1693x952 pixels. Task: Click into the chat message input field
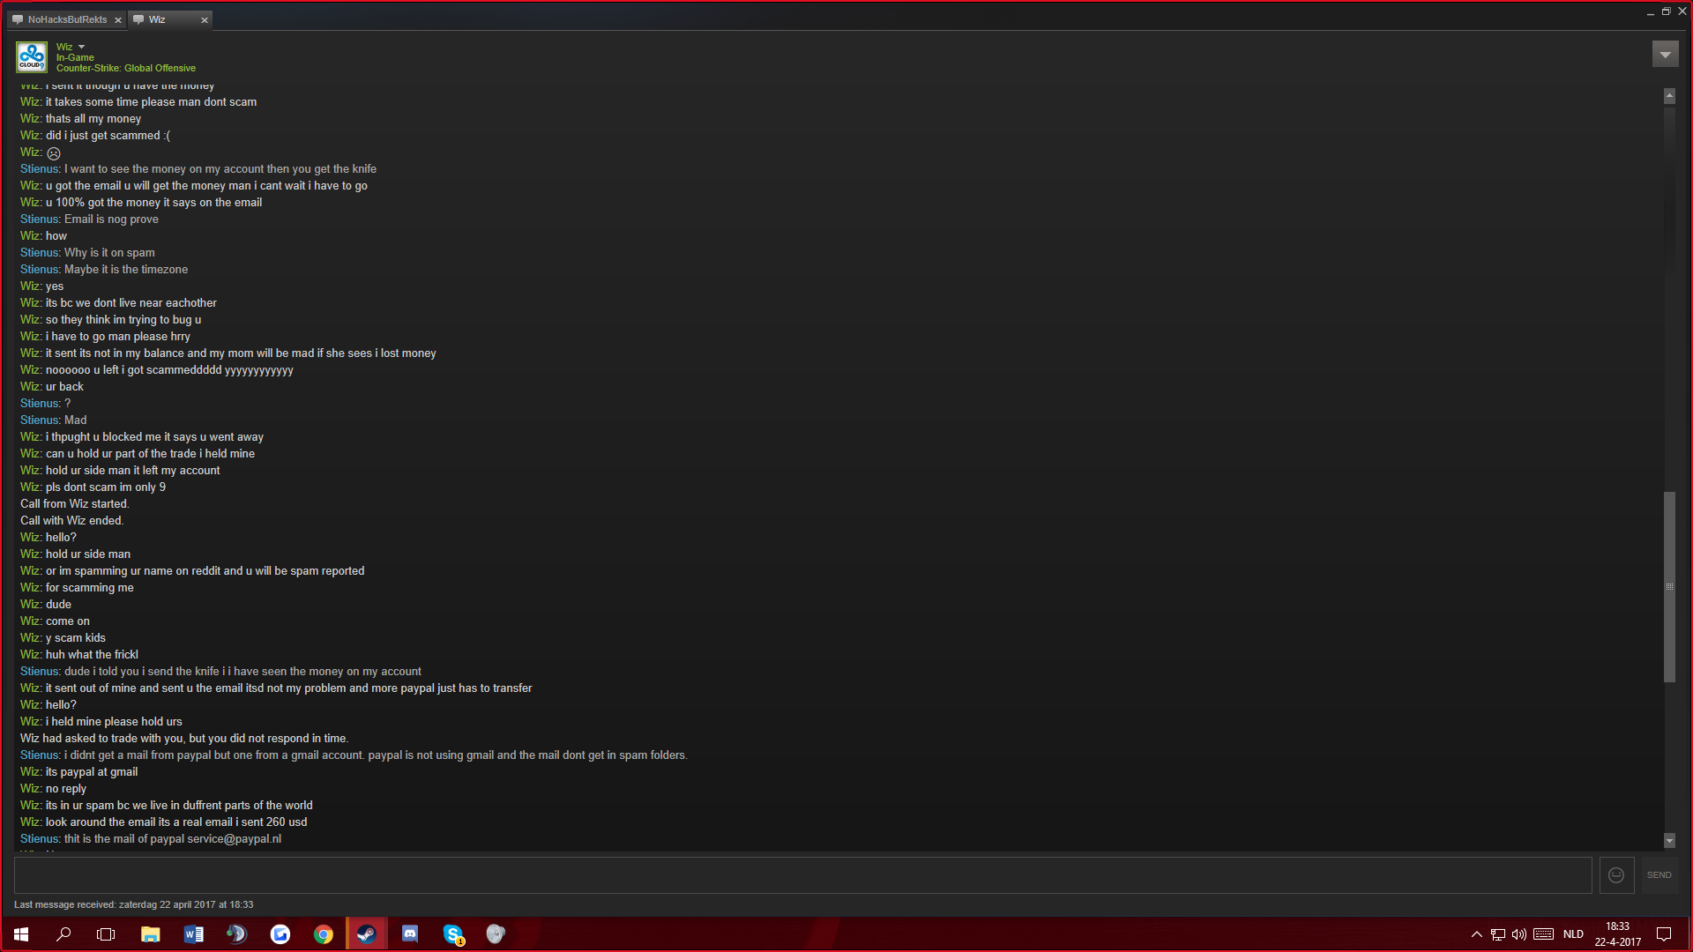(802, 875)
